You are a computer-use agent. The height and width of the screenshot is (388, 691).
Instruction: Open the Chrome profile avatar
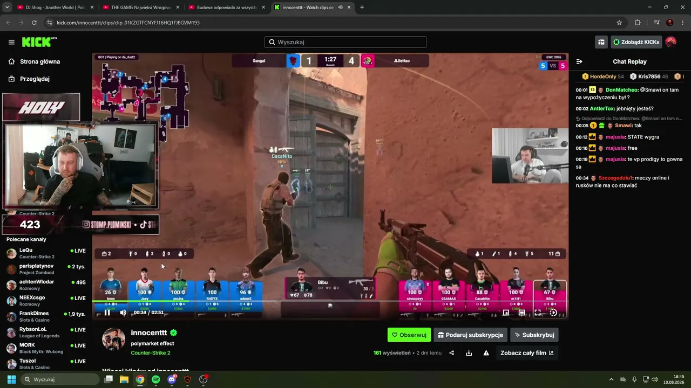670,23
